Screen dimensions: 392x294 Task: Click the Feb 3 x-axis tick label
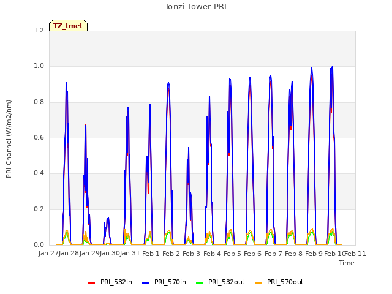coord(192,254)
